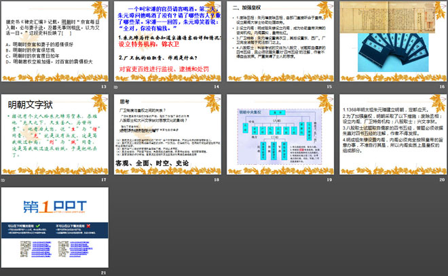Click the animation star icon under slide 17
Viewport: 448px width, 276px height.
[3, 180]
